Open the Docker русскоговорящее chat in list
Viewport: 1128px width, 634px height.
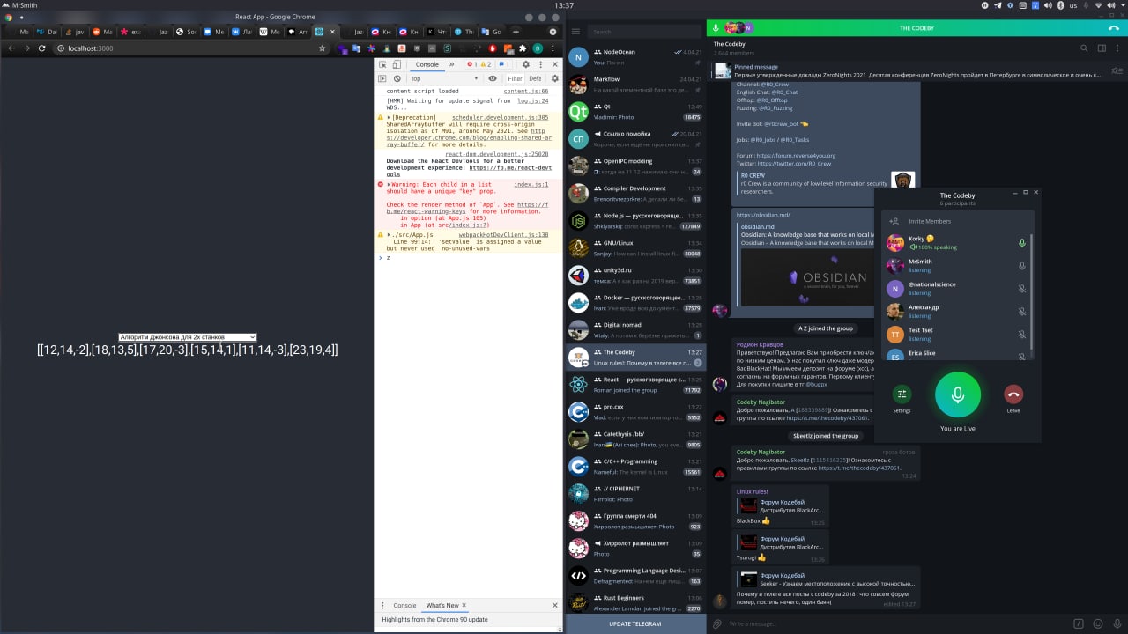[x=635, y=303]
